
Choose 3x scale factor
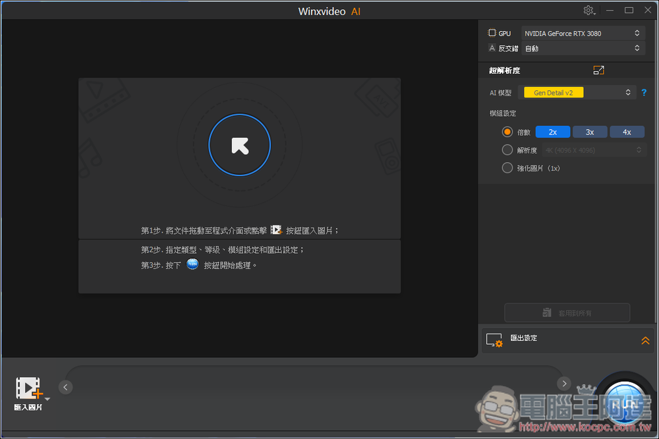coord(590,132)
